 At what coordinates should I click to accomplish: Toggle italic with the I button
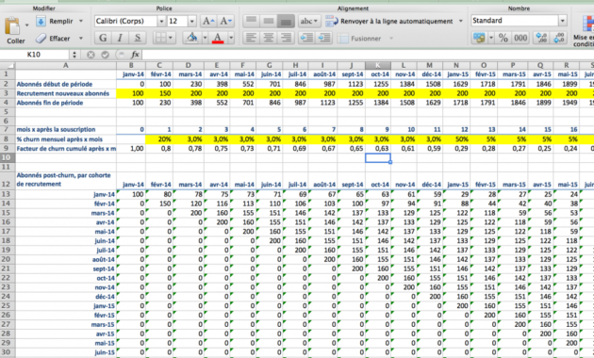click(x=120, y=38)
